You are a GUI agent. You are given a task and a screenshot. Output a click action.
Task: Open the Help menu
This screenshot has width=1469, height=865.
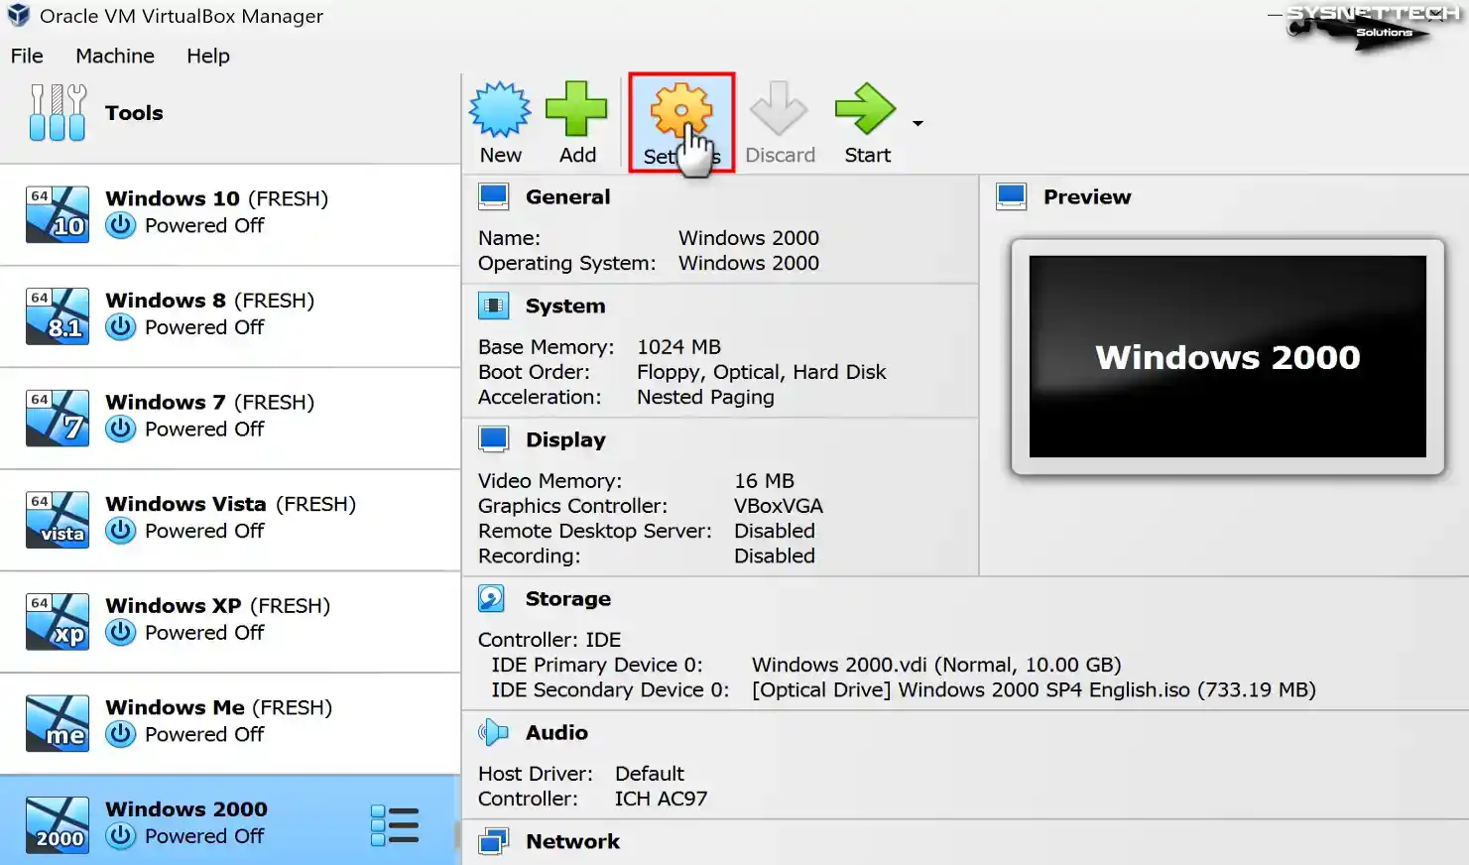click(x=208, y=56)
